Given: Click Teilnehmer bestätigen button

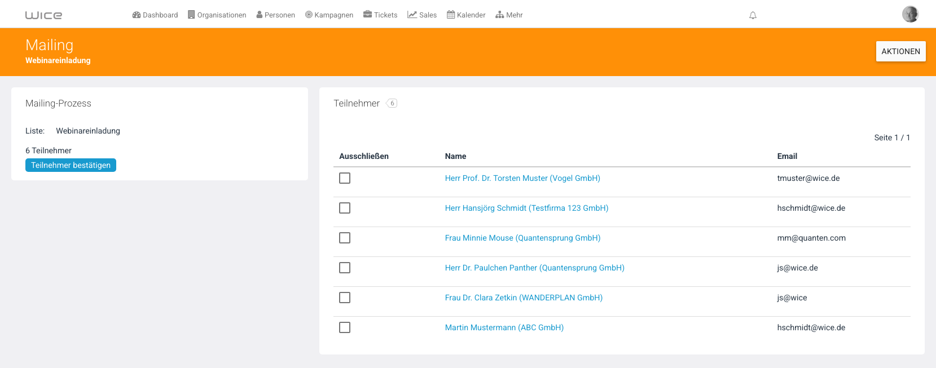Looking at the screenshot, I should [x=71, y=165].
